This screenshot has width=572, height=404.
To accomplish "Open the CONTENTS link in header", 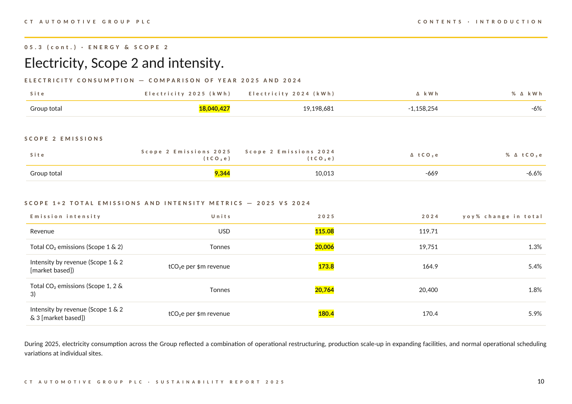I will click(x=440, y=22).
